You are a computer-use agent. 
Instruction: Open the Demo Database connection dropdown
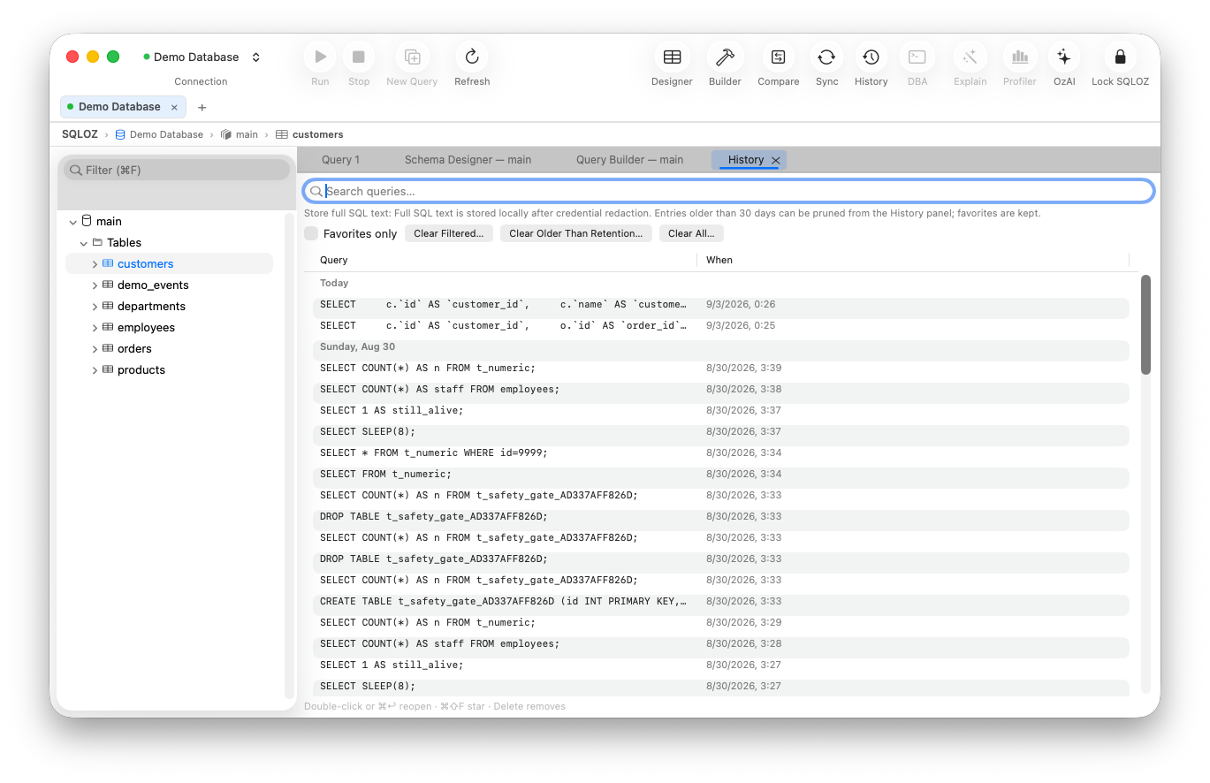[x=202, y=57]
